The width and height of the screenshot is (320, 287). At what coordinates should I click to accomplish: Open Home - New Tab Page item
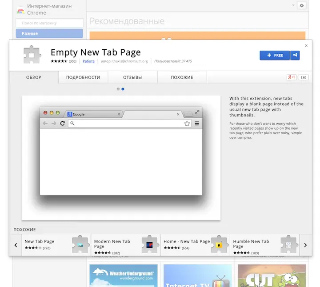[195, 245]
